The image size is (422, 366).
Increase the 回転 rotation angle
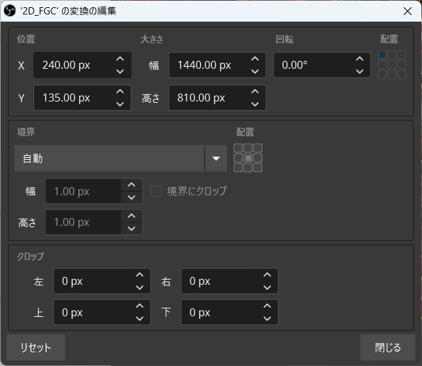[360, 59]
